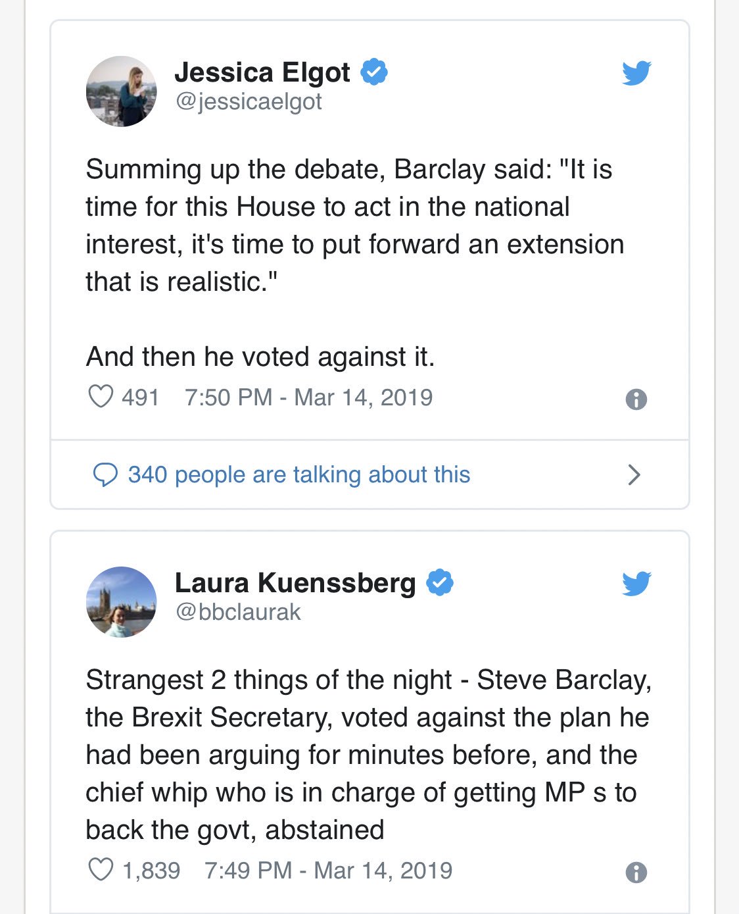The width and height of the screenshot is (739, 914).
Task: Click Laura Kuenssberg's profile picture
Action: pyautogui.click(x=122, y=602)
